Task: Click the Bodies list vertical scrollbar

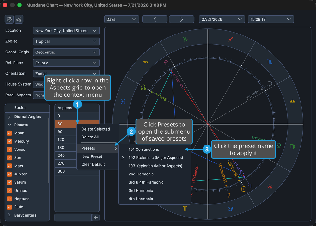Action: 49,150
